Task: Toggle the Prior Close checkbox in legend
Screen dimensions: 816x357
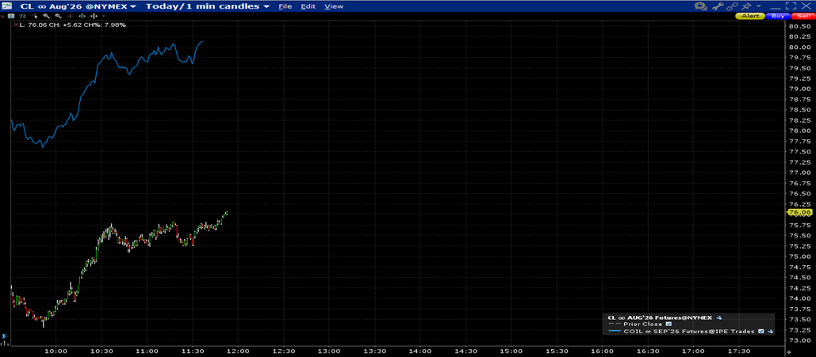Action: coord(669,324)
